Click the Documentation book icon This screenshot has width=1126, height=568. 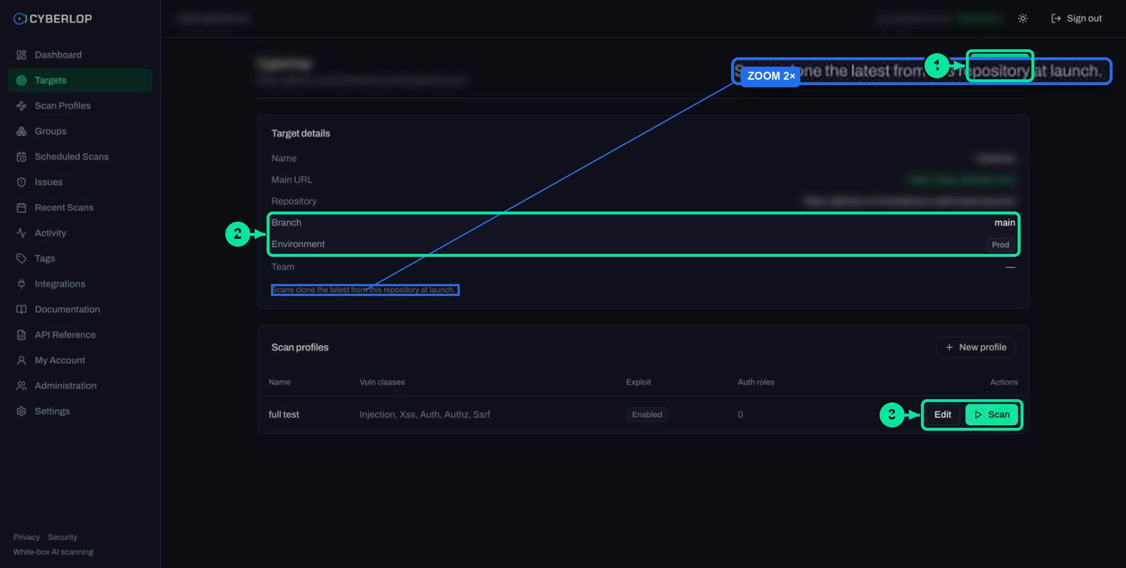coord(21,309)
